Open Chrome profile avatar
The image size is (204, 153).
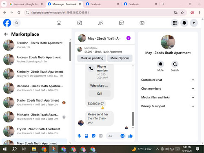(192, 13)
